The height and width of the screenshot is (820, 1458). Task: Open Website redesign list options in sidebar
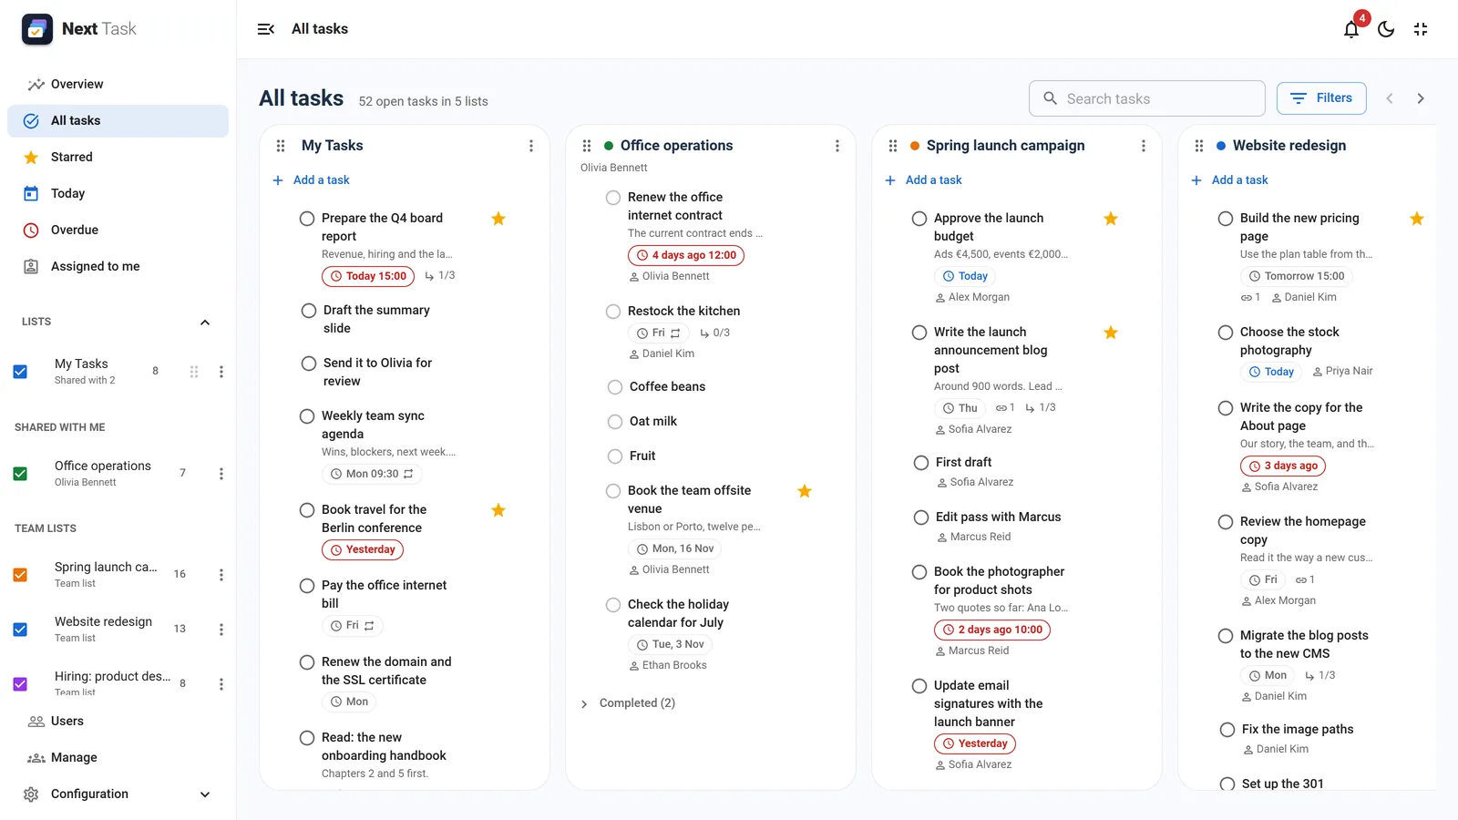coord(221,630)
